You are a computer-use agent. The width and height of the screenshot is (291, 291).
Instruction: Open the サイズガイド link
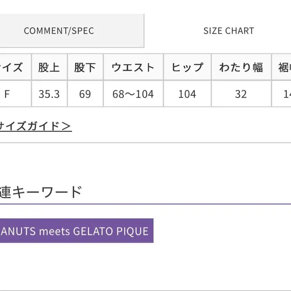pyautogui.click(x=35, y=126)
